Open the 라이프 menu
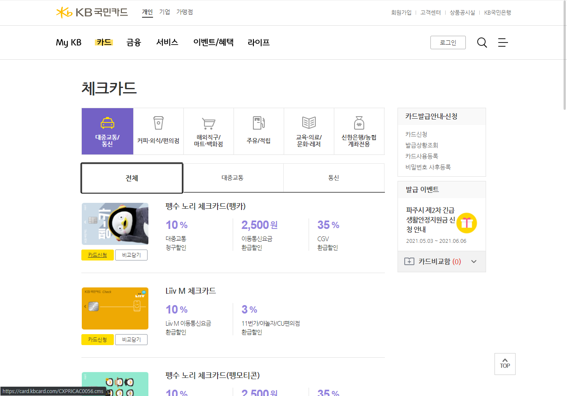567x396 pixels. (259, 43)
